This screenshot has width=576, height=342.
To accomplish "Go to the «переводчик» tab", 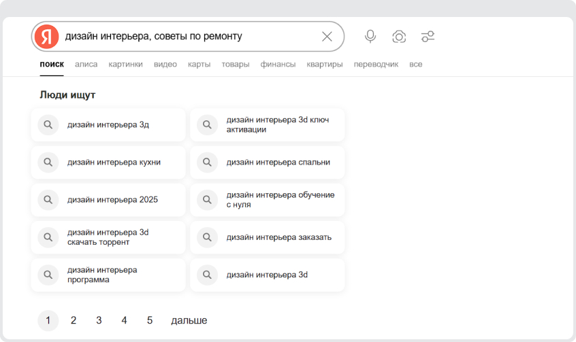I will coord(376,64).
